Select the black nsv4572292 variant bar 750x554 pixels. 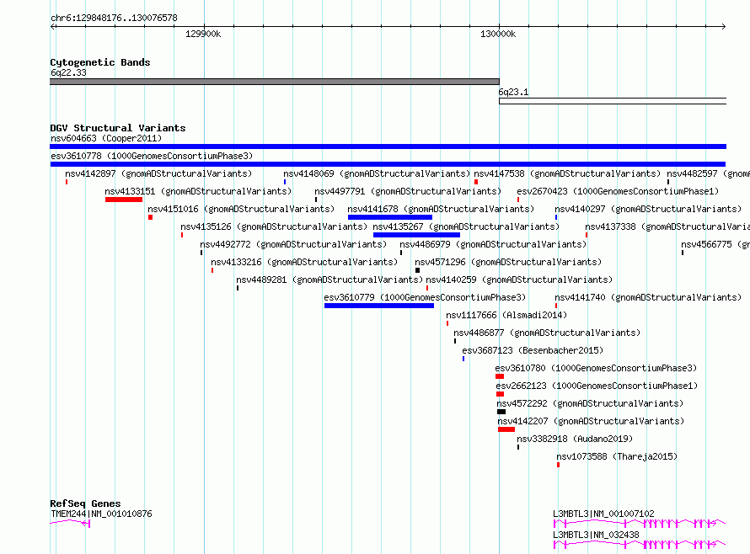coord(501,412)
